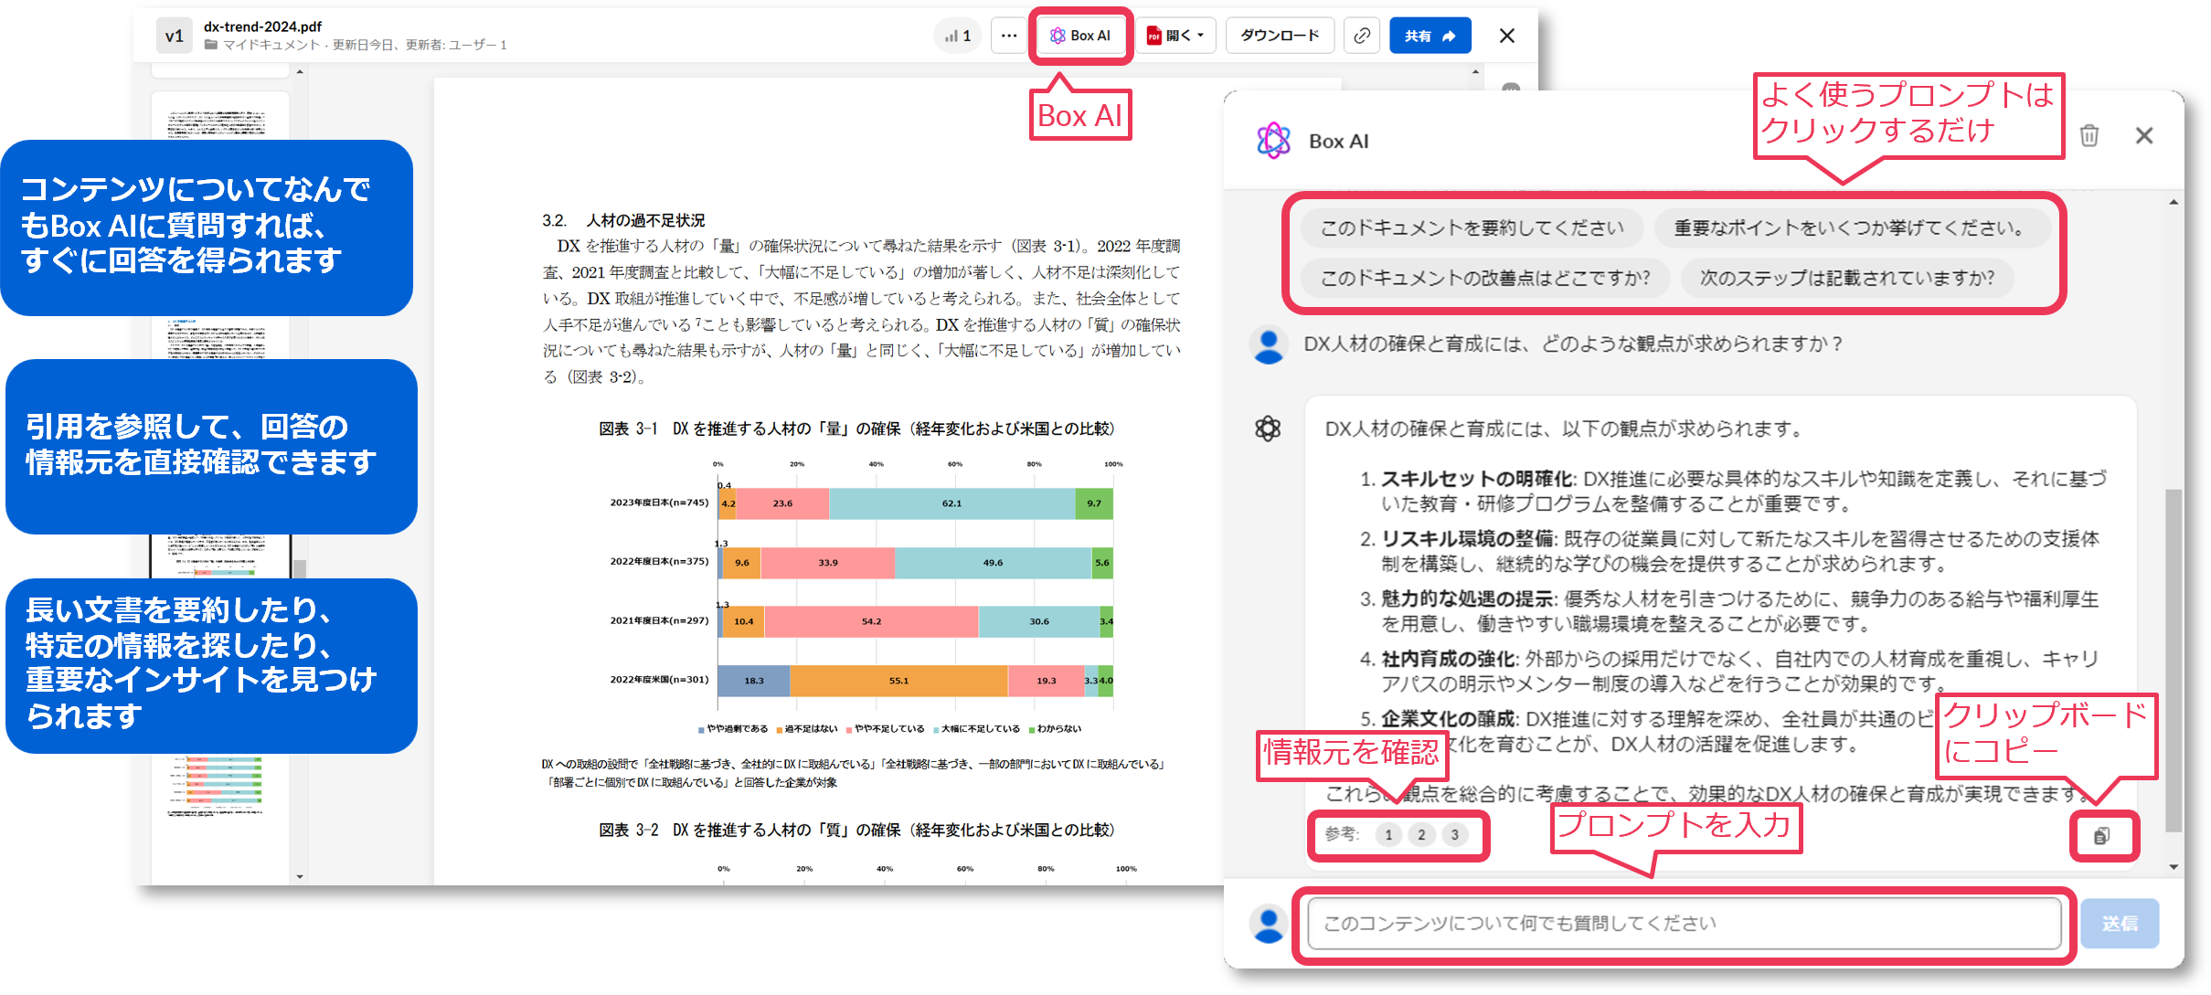
Task: Click the blue 共有 share button
Action: pyautogui.click(x=1430, y=36)
